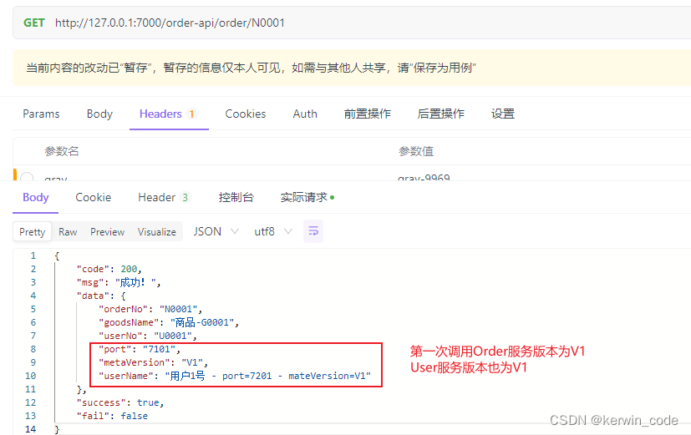Select the Raw view button

pos(68,231)
